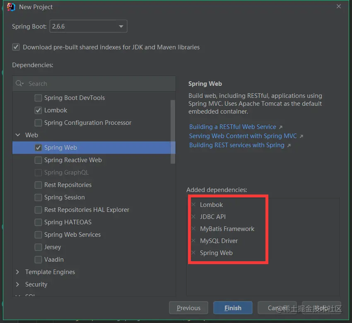
Task: Click the dependency list scrollbar
Action: 173,132
